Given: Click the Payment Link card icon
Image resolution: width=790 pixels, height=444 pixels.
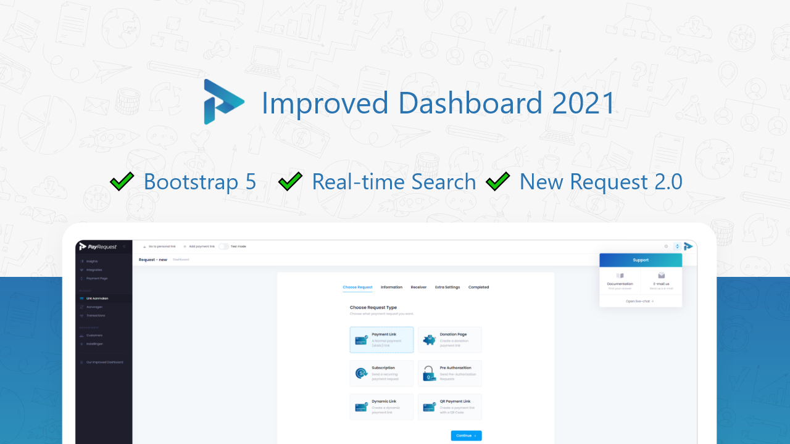Looking at the screenshot, I should click(362, 340).
